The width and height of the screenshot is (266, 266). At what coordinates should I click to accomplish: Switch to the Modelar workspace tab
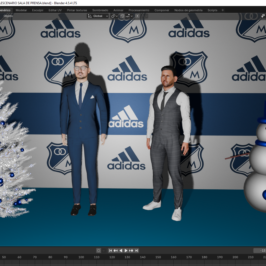[x=21, y=10]
